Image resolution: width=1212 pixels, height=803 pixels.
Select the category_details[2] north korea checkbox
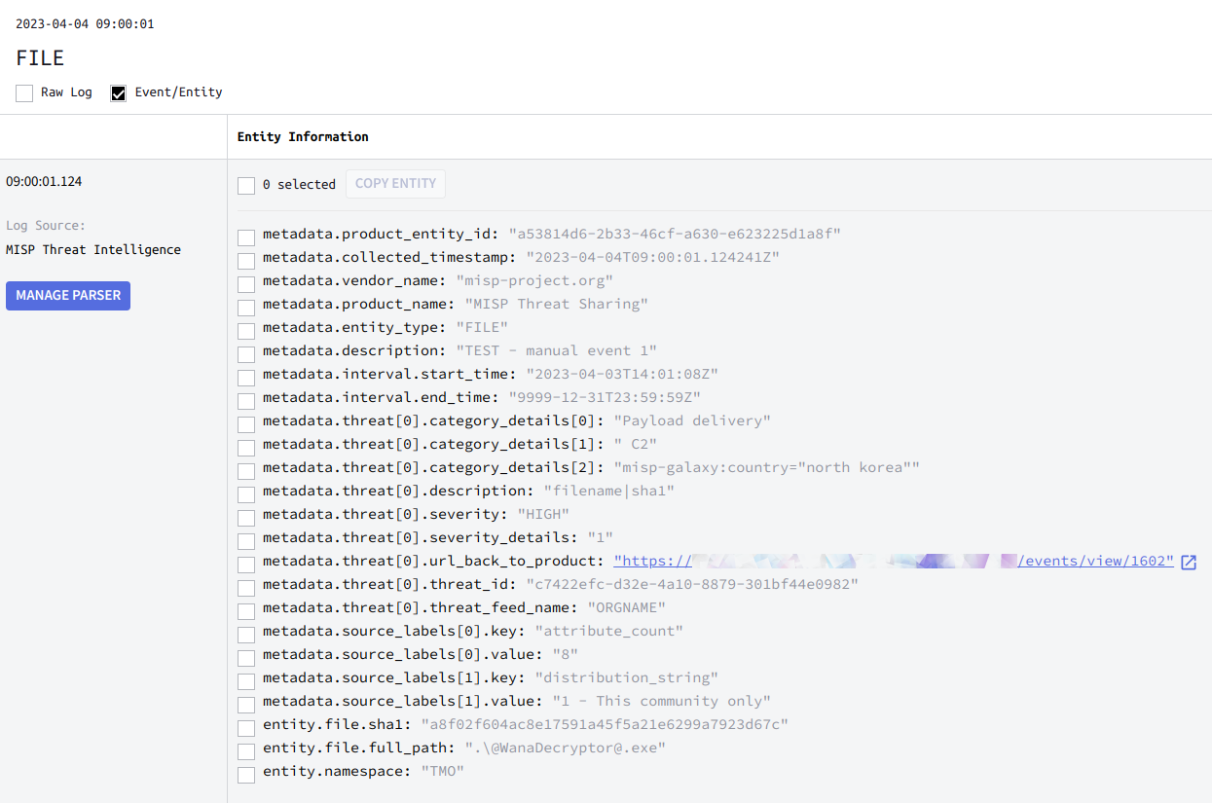[246, 471]
